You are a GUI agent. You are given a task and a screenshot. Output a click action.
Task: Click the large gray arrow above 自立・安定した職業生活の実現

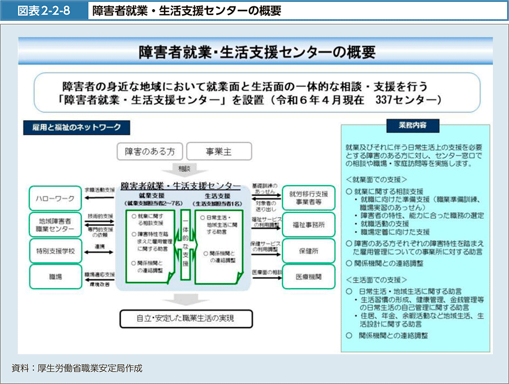186,298
